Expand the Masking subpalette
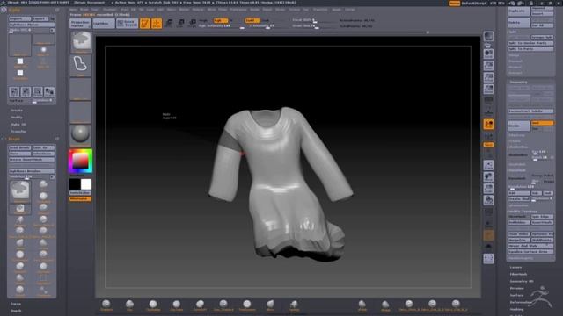 click(x=516, y=309)
